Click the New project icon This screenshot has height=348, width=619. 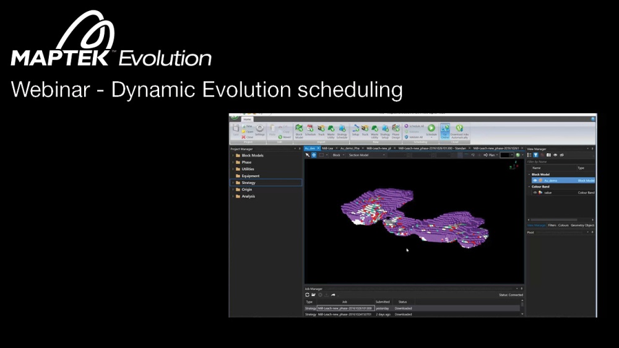pos(244,126)
